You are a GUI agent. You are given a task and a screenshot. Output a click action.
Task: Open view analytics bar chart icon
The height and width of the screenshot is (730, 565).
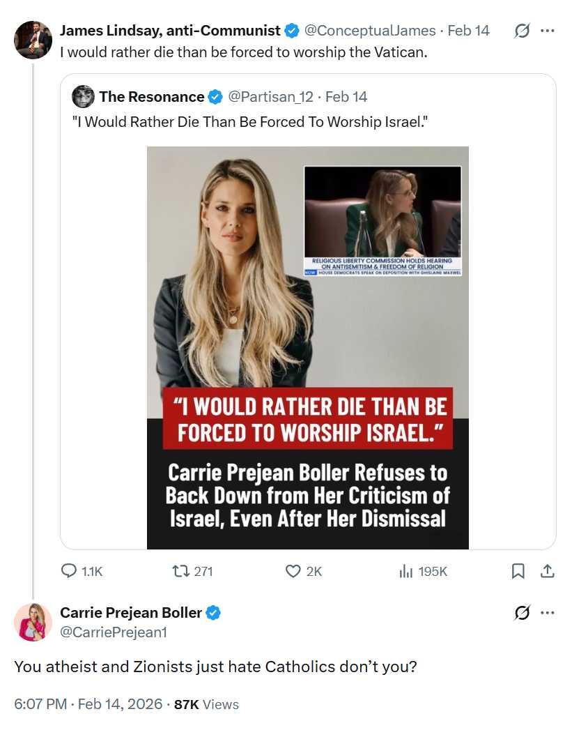(406, 571)
